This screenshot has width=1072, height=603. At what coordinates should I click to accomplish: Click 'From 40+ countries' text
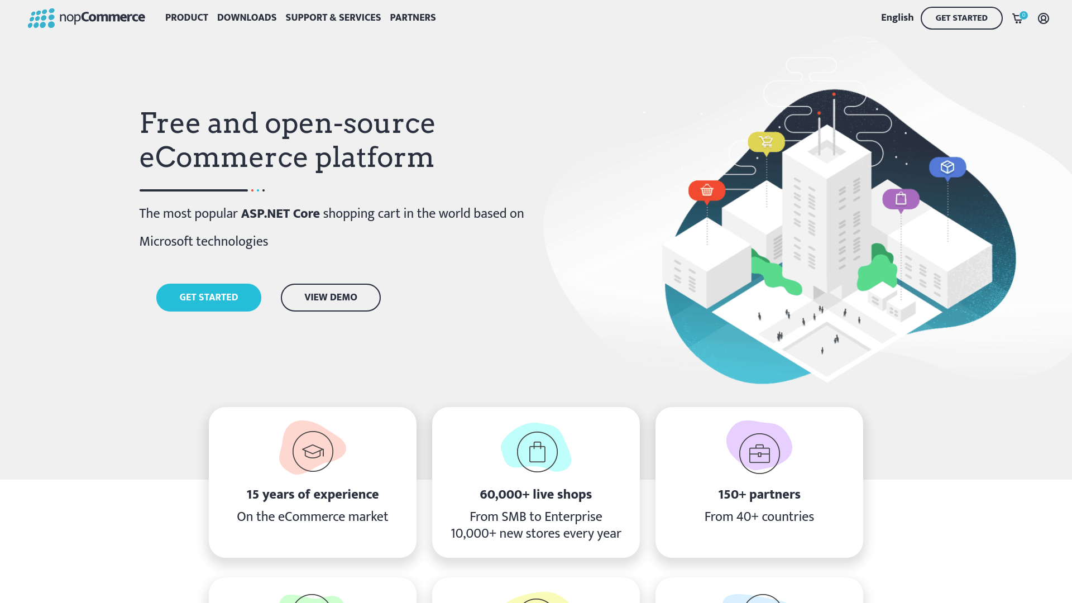[x=759, y=517]
